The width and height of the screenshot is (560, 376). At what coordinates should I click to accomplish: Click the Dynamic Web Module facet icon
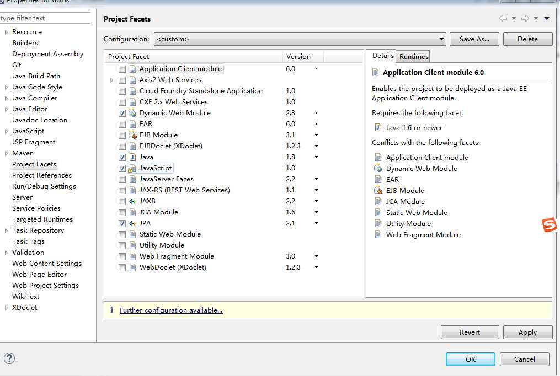(132, 113)
